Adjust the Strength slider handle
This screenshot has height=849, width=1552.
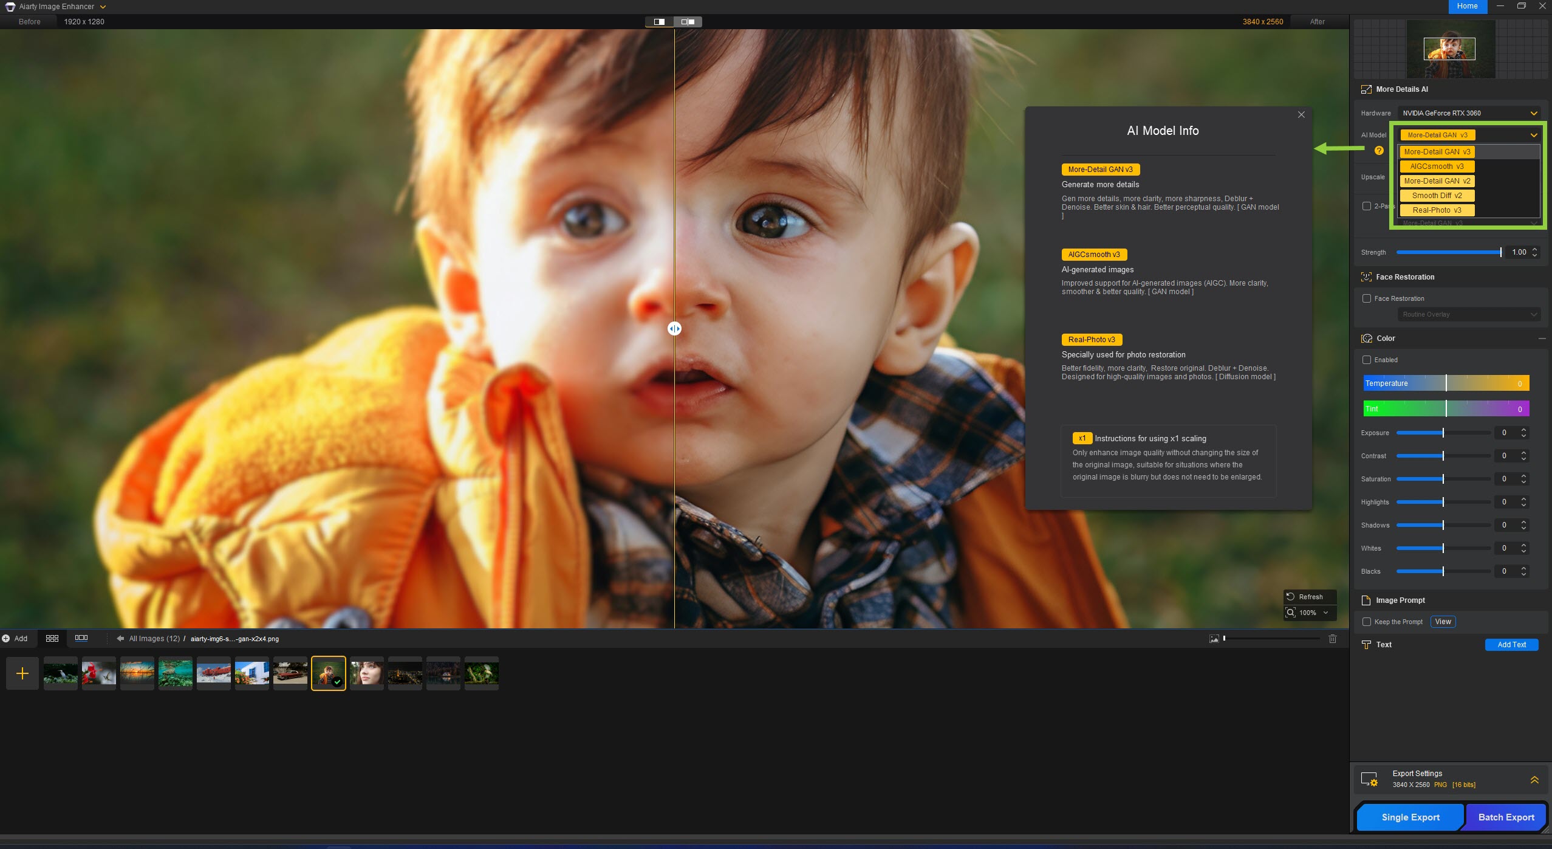point(1500,252)
